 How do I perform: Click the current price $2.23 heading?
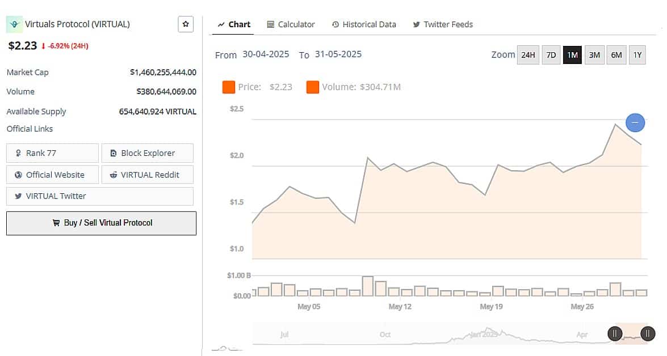pyautogui.click(x=23, y=45)
